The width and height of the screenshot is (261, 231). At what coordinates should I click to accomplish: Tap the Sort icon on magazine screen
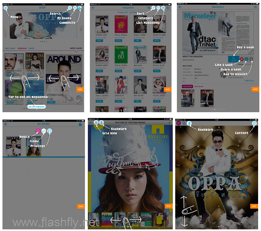coord(153,8)
